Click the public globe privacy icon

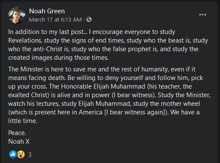[89, 19]
